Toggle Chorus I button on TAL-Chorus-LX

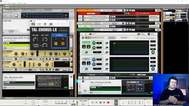(x=56, y=43)
